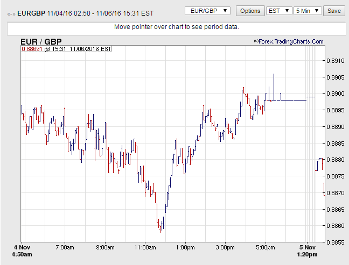This screenshot has width=349, height=265.
Task: Click the 0.8870 price axis label
Action: tap(335, 193)
